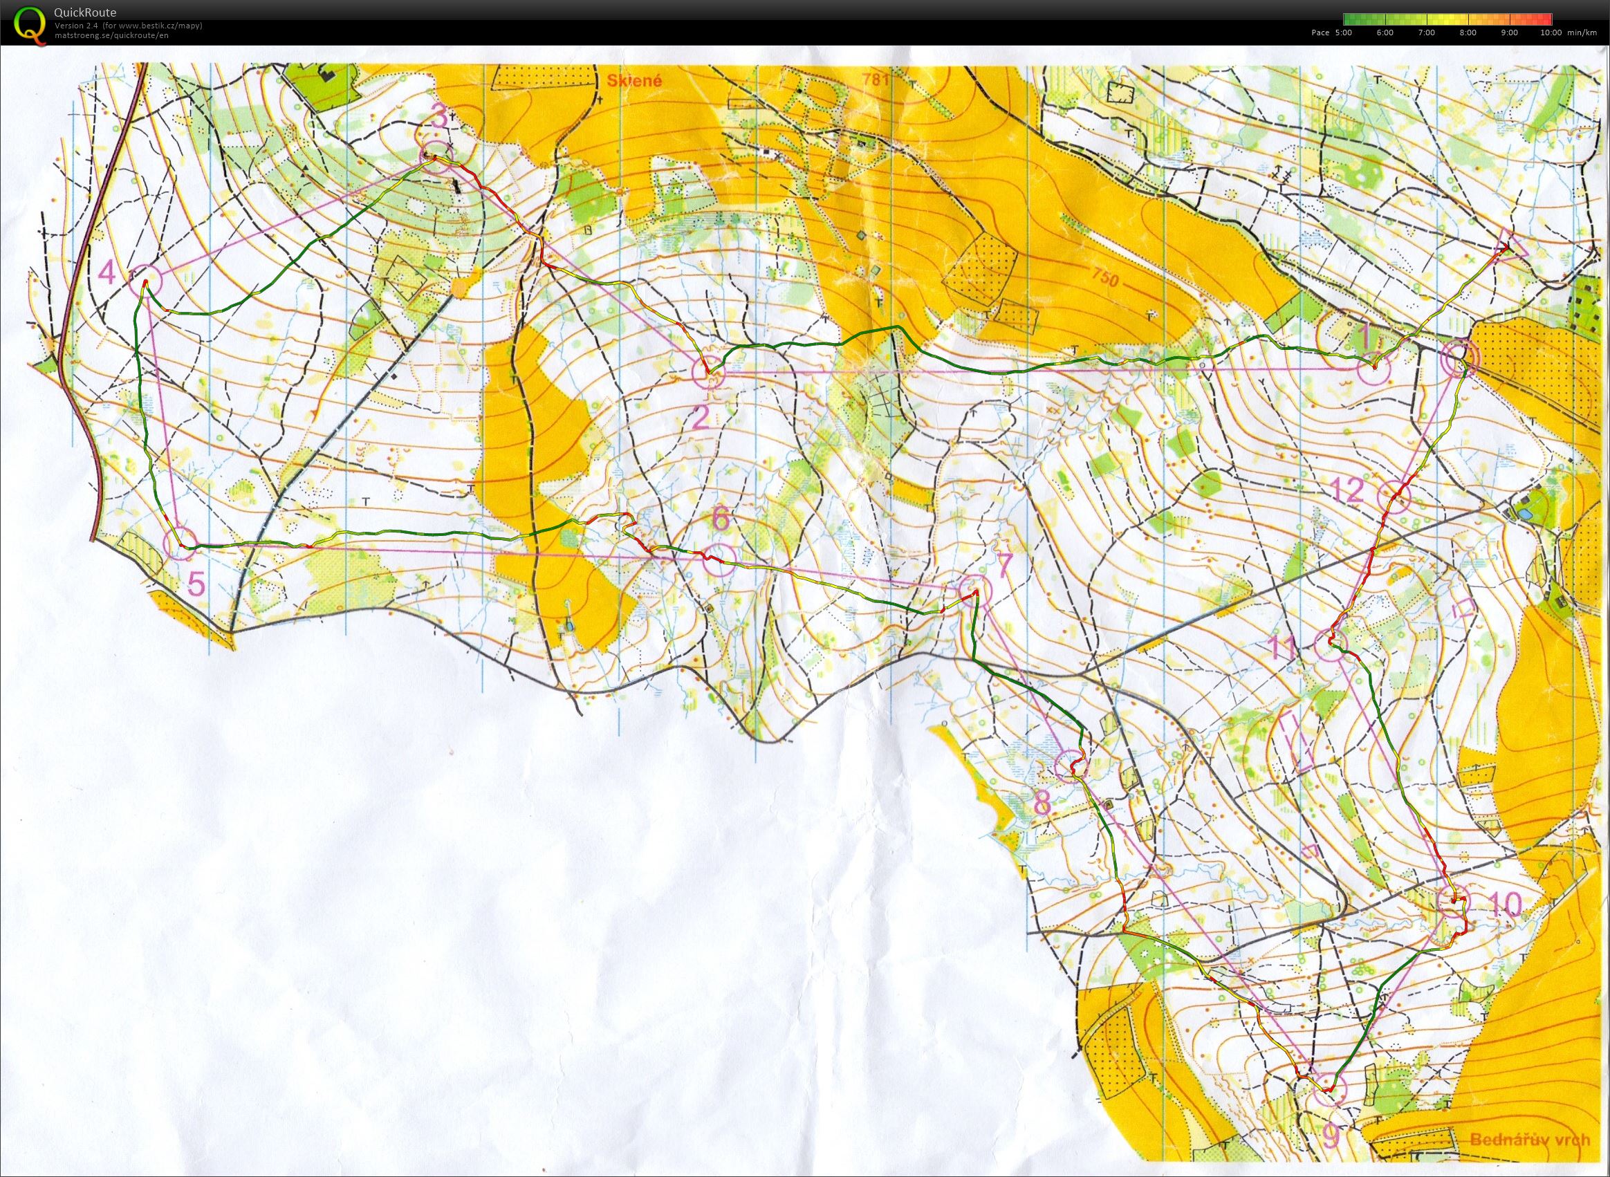Select control circle number 7
The height and width of the screenshot is (1177, 1610).
974,591
